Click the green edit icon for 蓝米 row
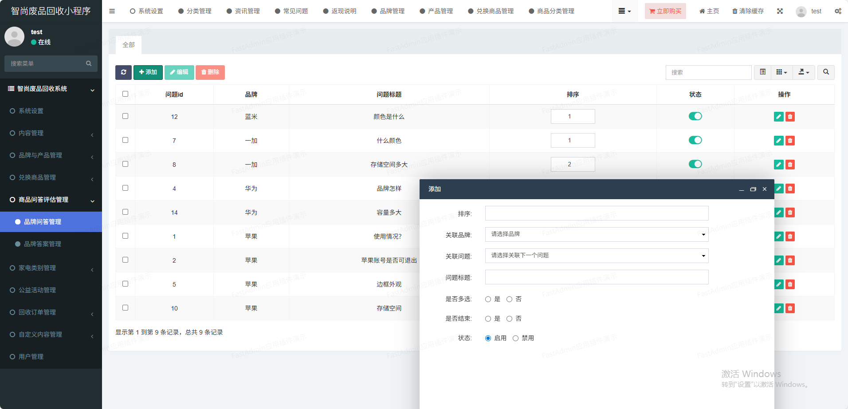 pyautogui.click(x=778, y=117)
